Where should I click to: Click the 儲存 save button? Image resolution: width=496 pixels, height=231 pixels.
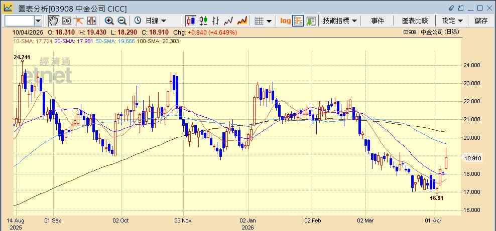(x=481, y=21)
